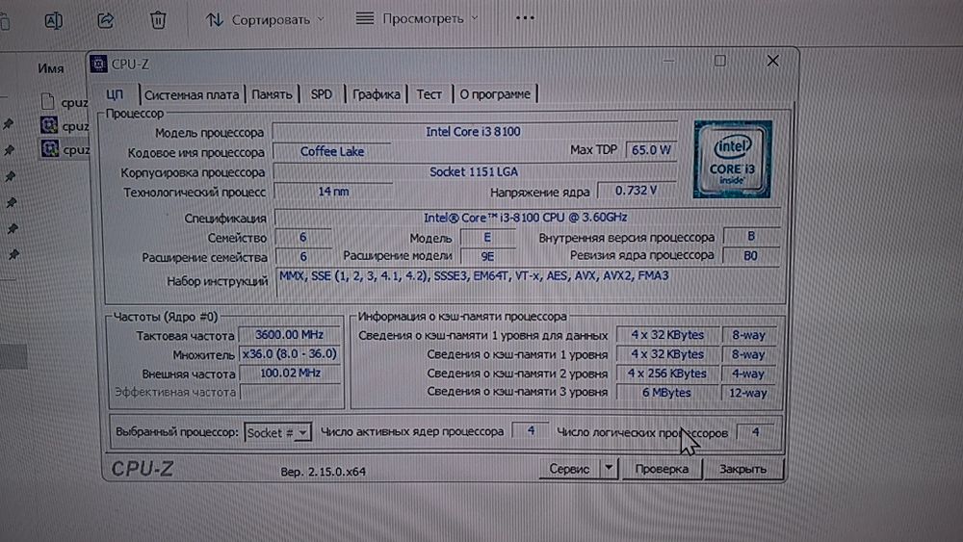Click the Закрыть button
963x542 pixels.
click(742, 469)
